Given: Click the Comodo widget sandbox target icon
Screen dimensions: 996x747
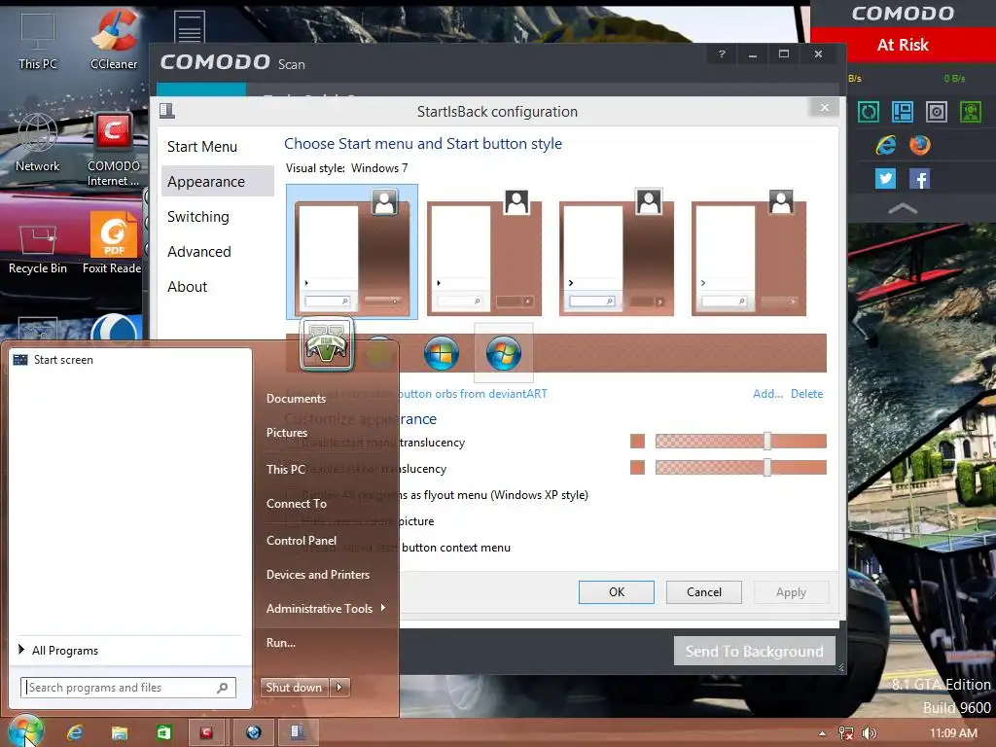Looking at the screenshot, I should tap(937, 112).
